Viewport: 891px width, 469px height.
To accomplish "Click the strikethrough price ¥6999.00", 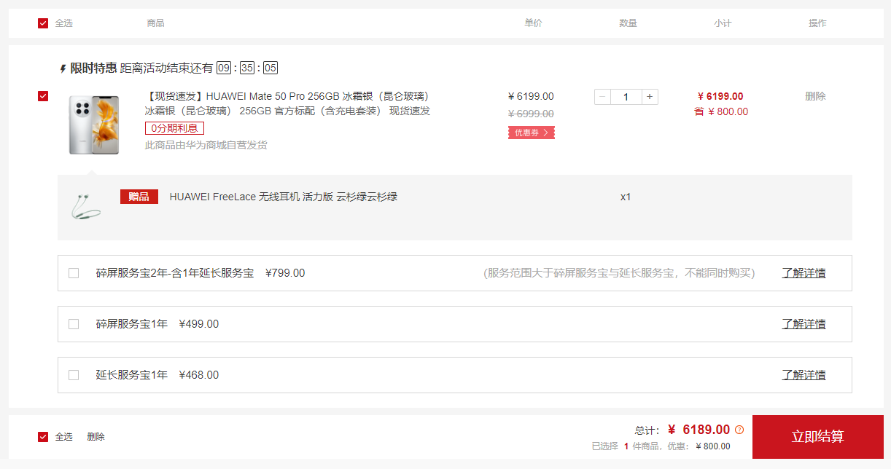I will pos(531,114).
